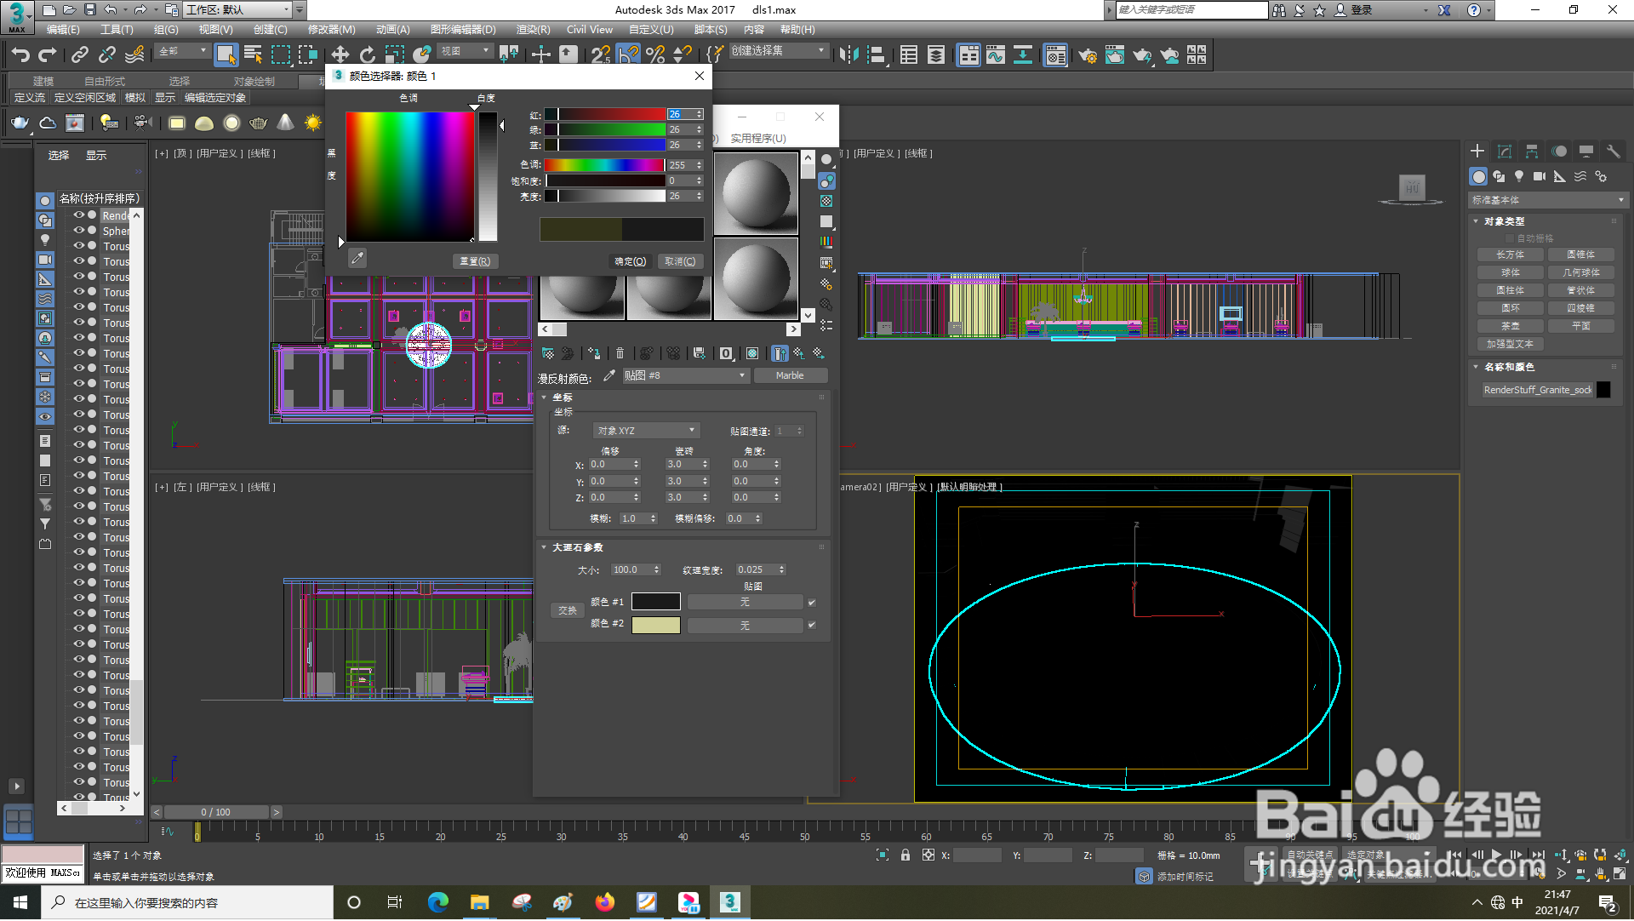Open the 修改器(M) menu
The height and width of the screenshot is (921, 1634).
[x=331, y=30]
